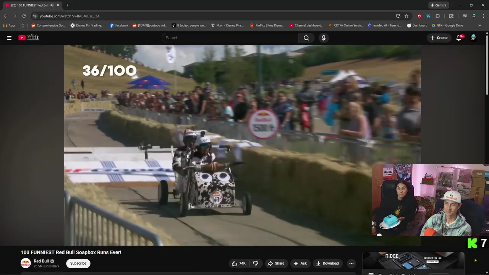Click the 26.5M subscribers text
The width and height of the screenshot is (489, 275).
(x=46, y=266)
